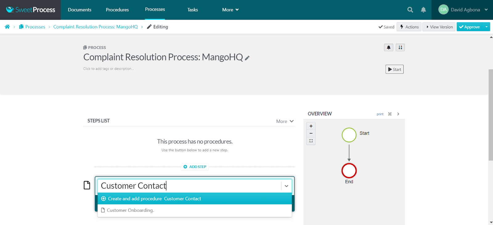Open the notifications bell in top bar
The height and width of the screenshot is (225, 493).
(423, 10)
